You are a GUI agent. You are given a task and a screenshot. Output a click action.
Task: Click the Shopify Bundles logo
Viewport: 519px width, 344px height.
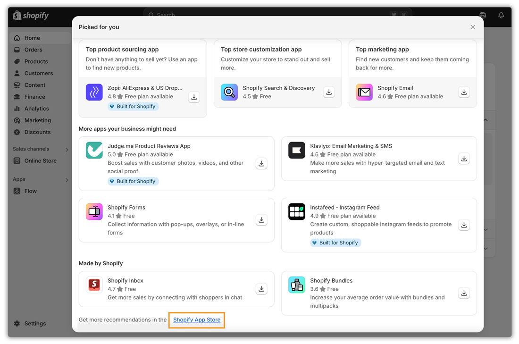pyautogui.click(x=297, y=285)
